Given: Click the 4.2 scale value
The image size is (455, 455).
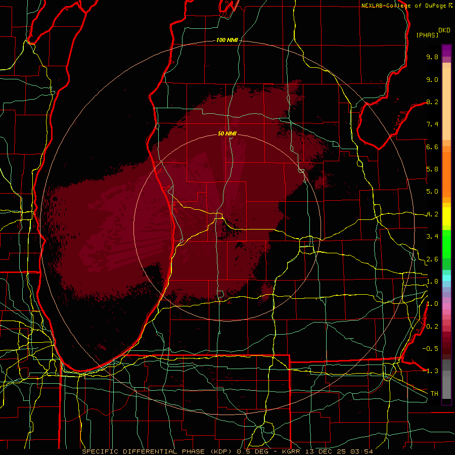Looking at the screenshot, I should [432, 214].
